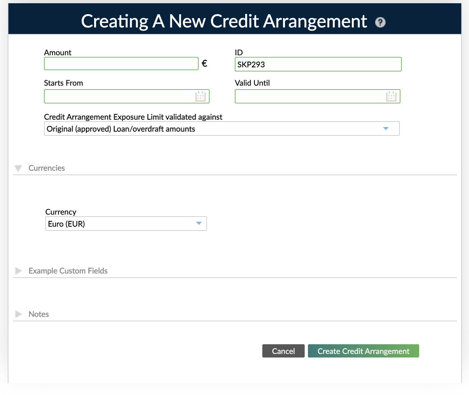Image resolution: width=469 pixels, height=395 pixels.
Task: Open the Starts From calendar picker
Action: 200,96
